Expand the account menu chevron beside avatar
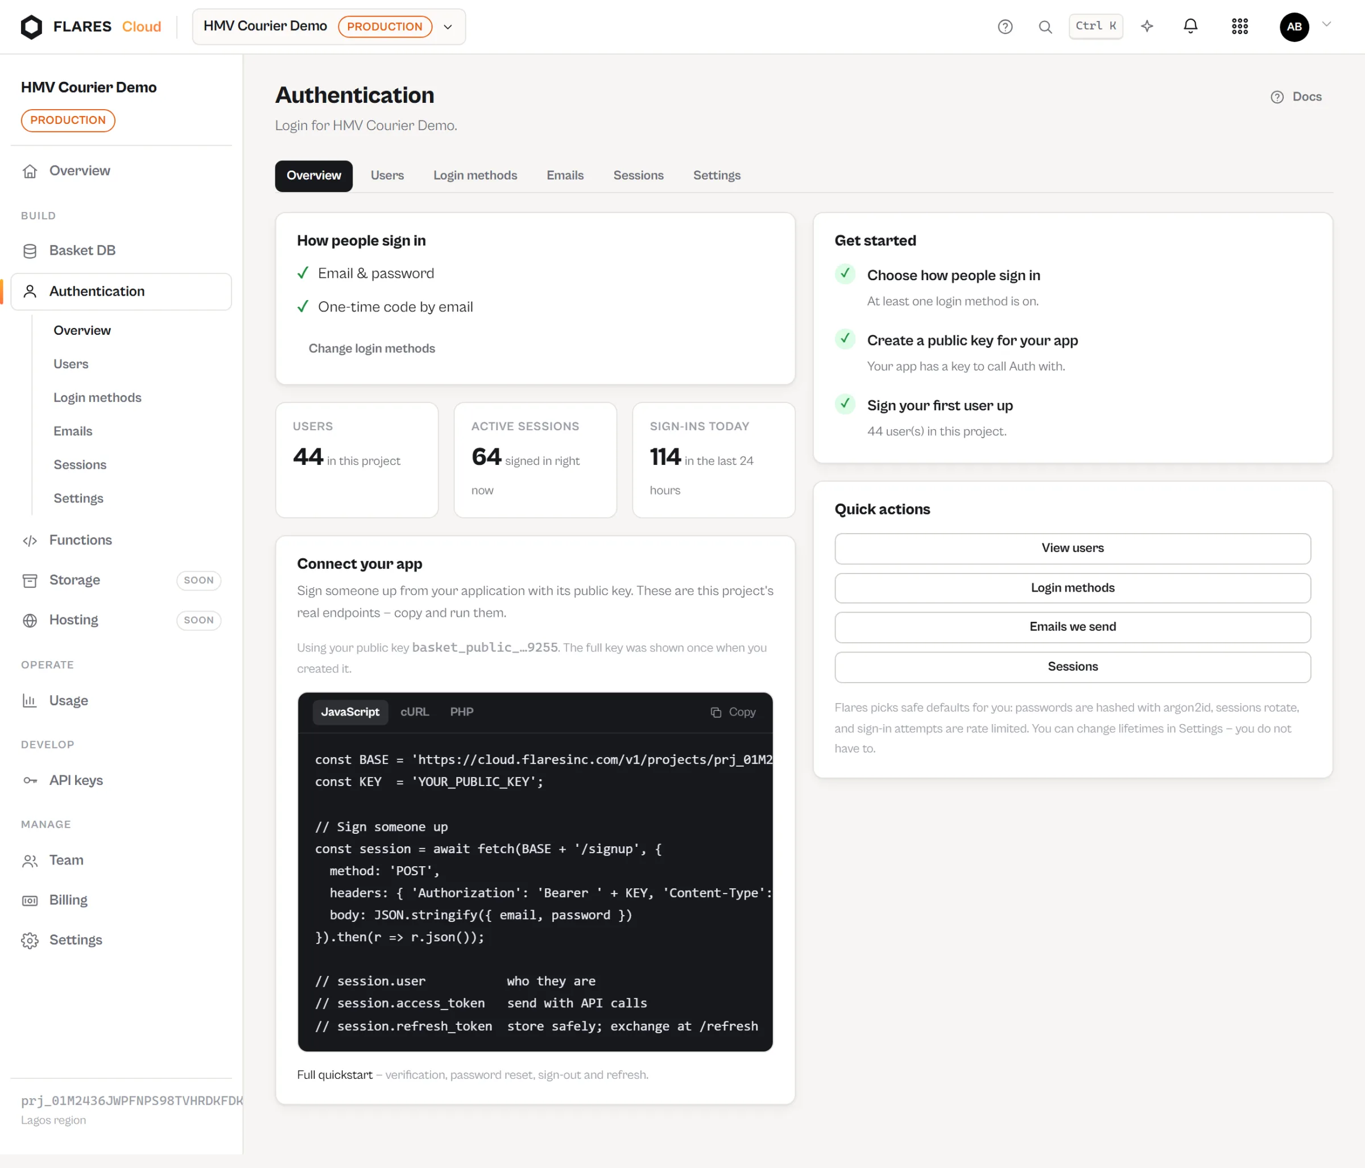The width and height of the screenshot is (1365, 1168). (x=1326, y=24)
